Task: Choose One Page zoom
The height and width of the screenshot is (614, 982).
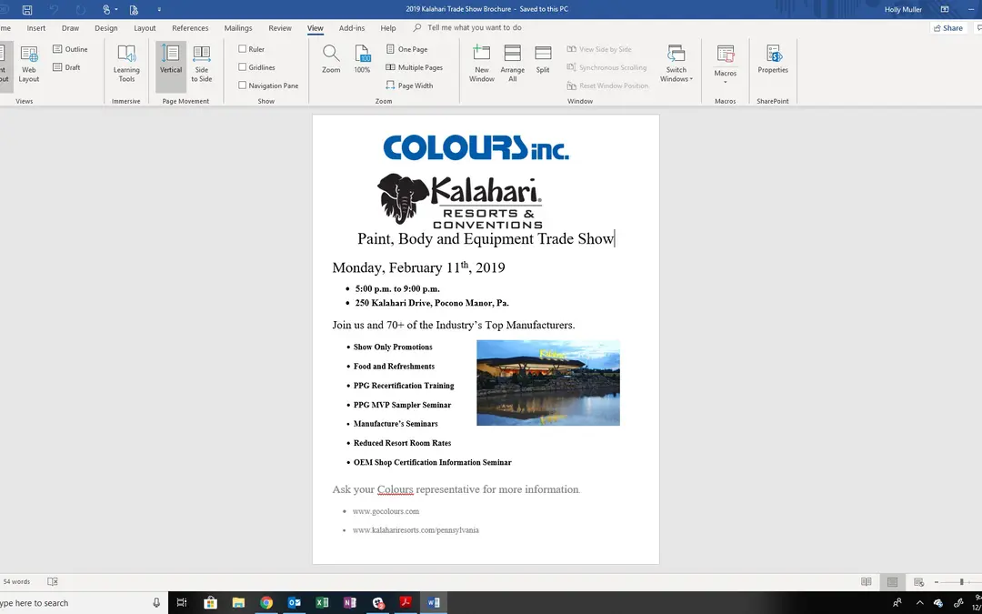Action: [x=407, y=49]
